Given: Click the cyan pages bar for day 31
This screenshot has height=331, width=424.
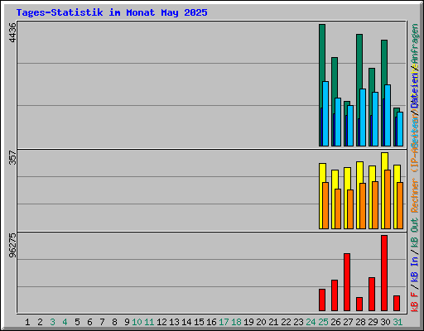Looking at the screenshot, I should 400,129.
